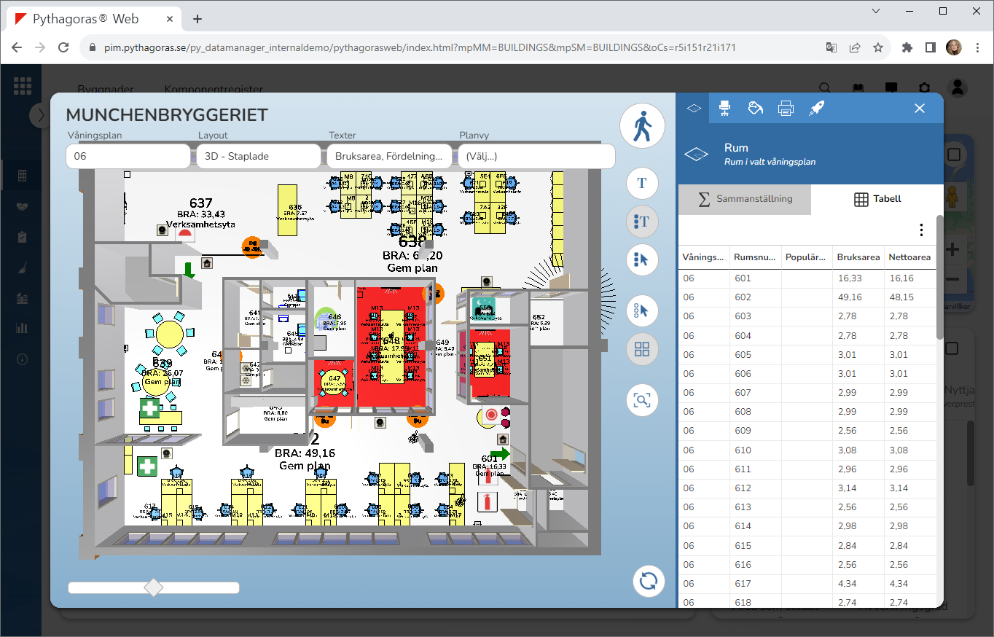The height and width of the screenshot is (637, 994).
Task: Click the zoom-to-extents magnifier icon
Action: pyautogui.click(x=642, y=400)
